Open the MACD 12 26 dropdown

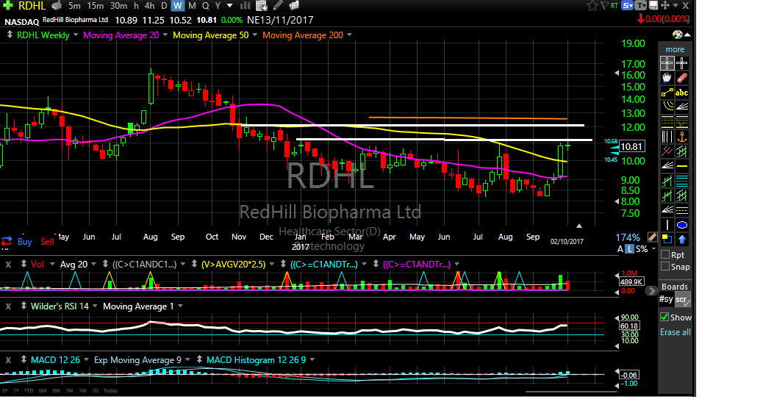point(86,360)
